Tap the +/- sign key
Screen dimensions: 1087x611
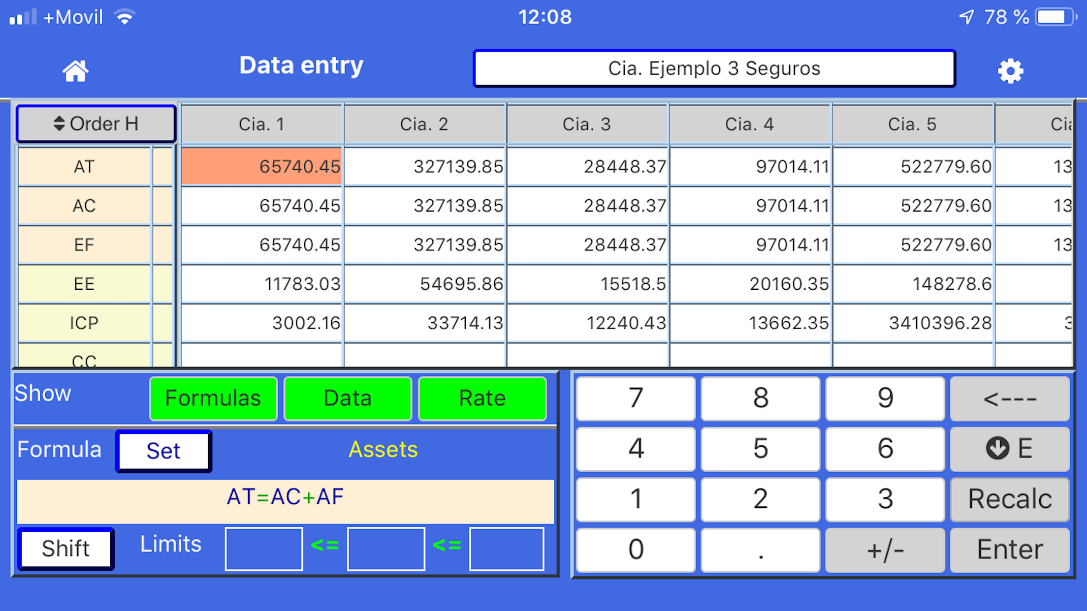[x=885, y=550]
